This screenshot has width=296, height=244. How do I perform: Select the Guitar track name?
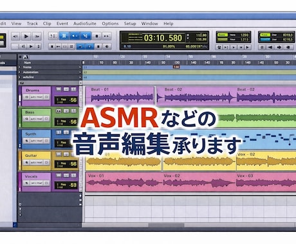tap(31, 155)
